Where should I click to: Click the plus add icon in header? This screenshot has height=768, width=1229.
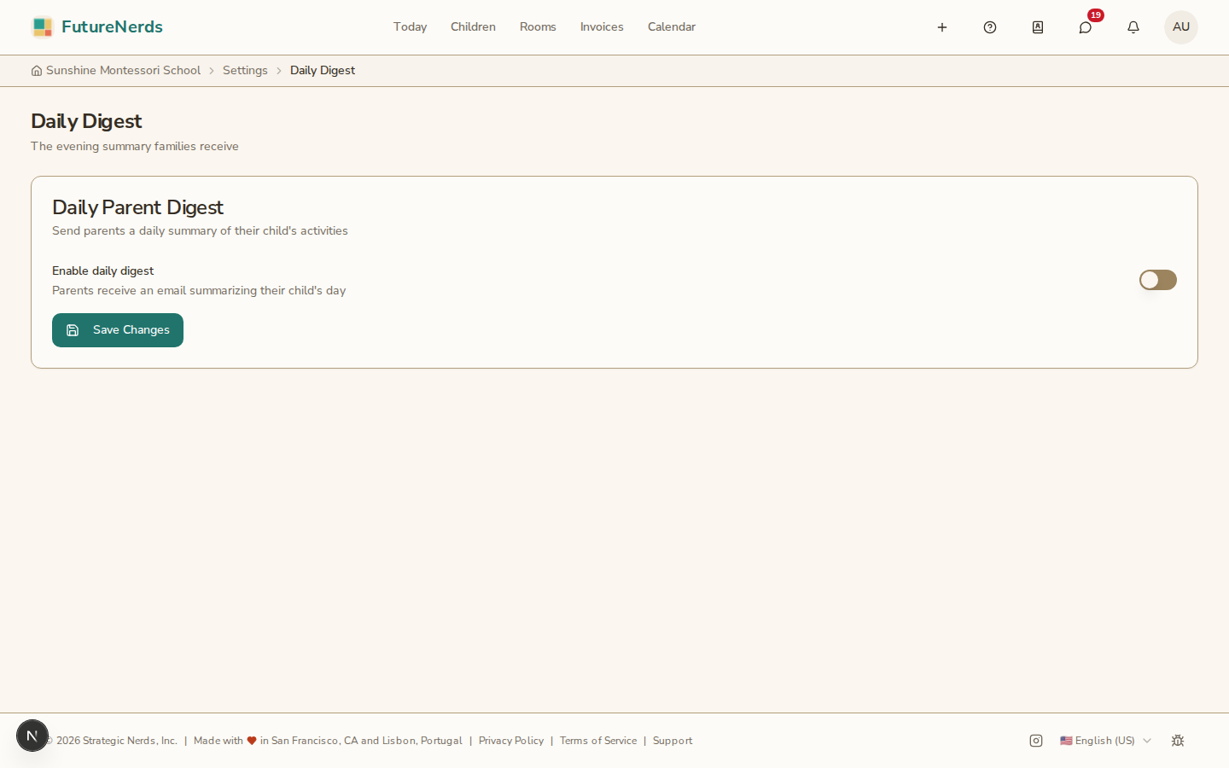pyautogui.click(x=942, y=27)
